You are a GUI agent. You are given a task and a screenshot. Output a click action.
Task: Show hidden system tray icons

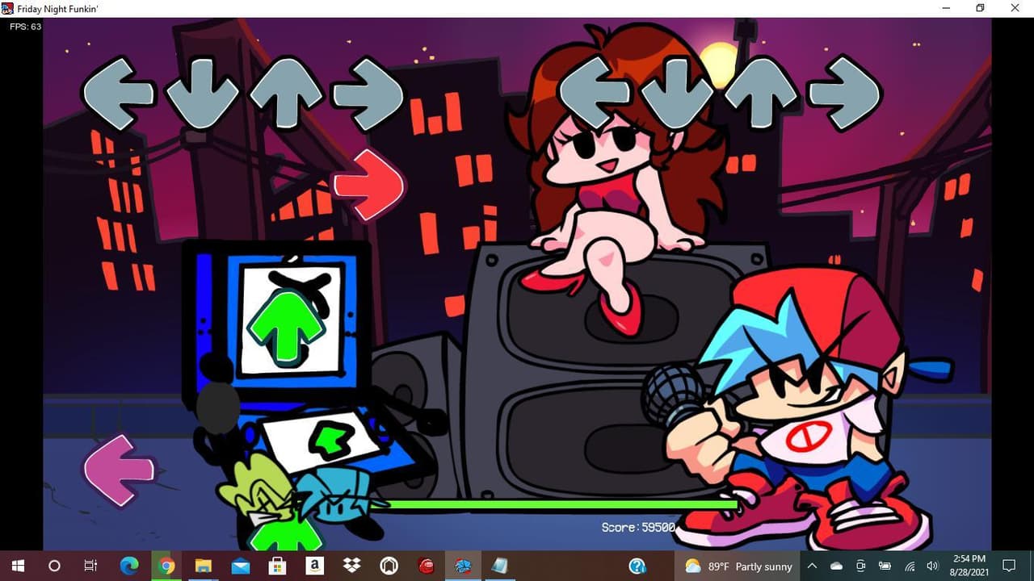(812, 566)
